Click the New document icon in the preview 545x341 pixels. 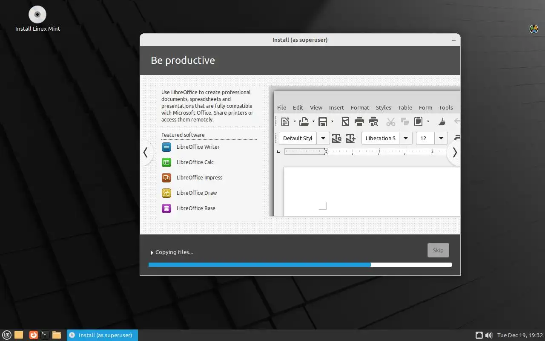[285, 122]
